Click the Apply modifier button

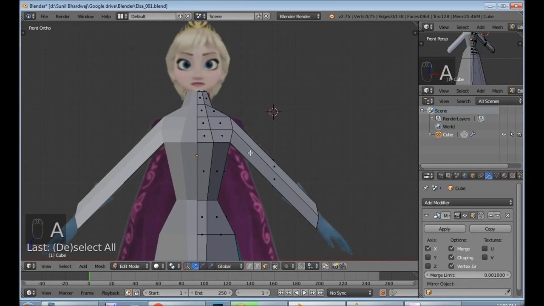[x=445, y=229]
